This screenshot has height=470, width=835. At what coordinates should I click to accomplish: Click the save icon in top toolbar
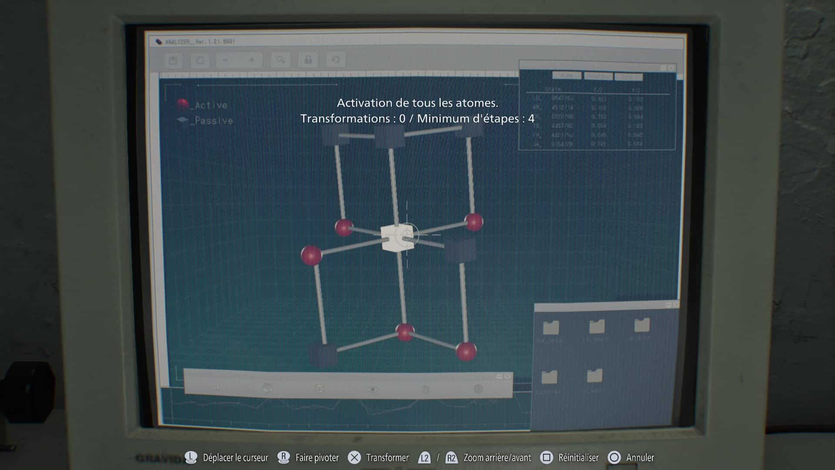173,60
